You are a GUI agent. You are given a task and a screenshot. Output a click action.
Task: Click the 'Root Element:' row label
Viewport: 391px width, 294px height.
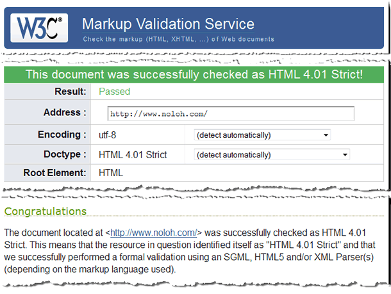(54, 173)
